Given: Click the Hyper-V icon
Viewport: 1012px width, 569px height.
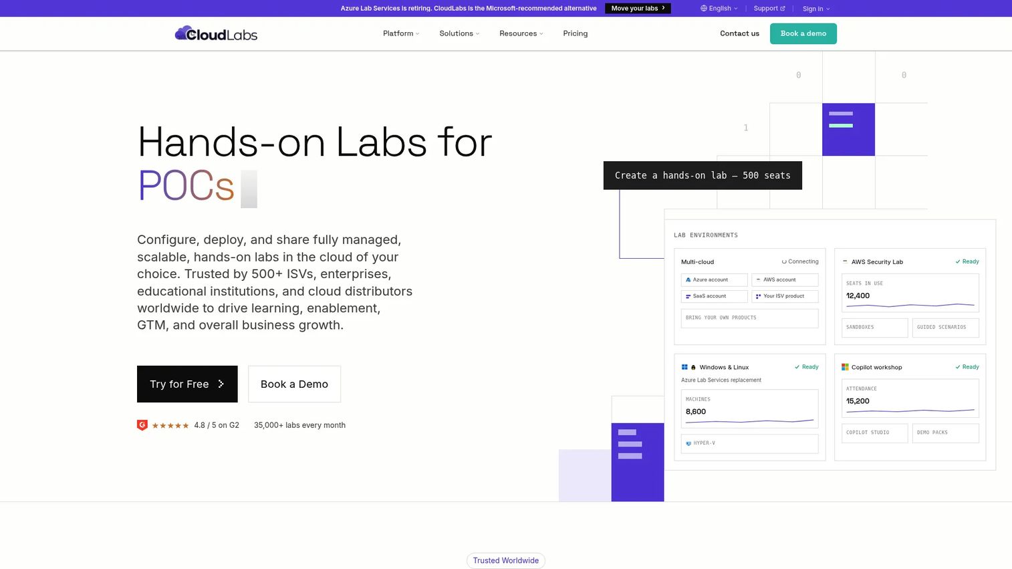Looking at the screenshot, I should point(688,443).
